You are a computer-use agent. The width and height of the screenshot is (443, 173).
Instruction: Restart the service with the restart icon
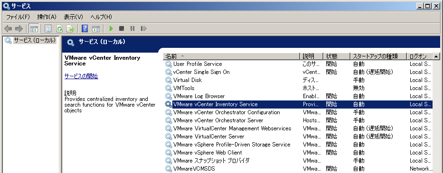143,28
